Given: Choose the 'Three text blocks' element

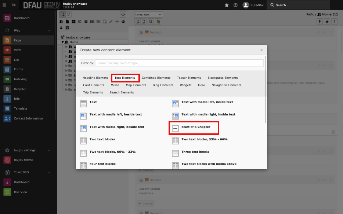Looking at the screenshot, I should coord(195,152).
